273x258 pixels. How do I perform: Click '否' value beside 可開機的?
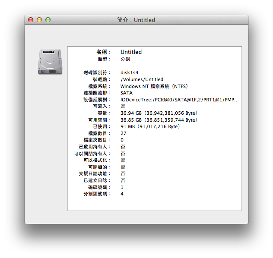click(x=123, y=167)
